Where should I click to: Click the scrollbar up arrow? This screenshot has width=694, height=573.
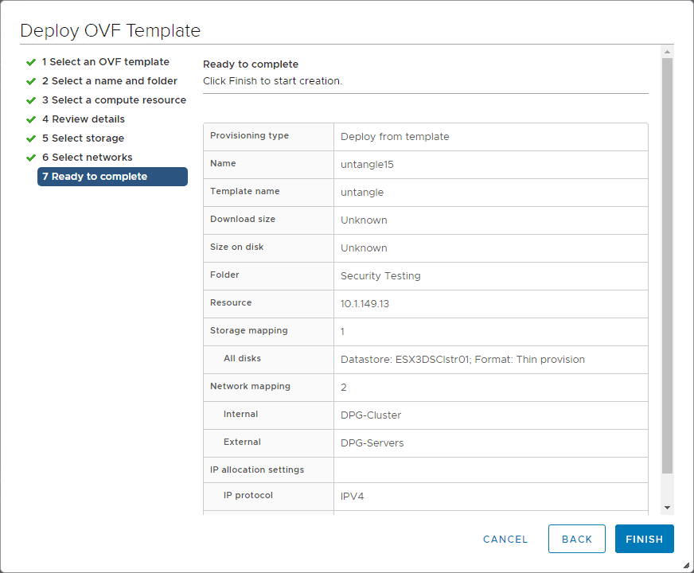[667, 53]
